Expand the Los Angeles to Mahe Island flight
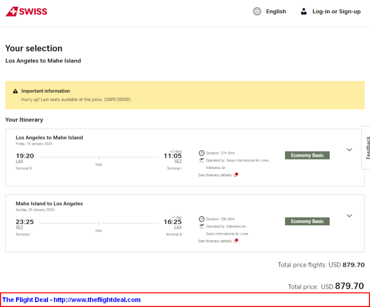The height and width of the screenshot is (307, 370). pos(349,150)
